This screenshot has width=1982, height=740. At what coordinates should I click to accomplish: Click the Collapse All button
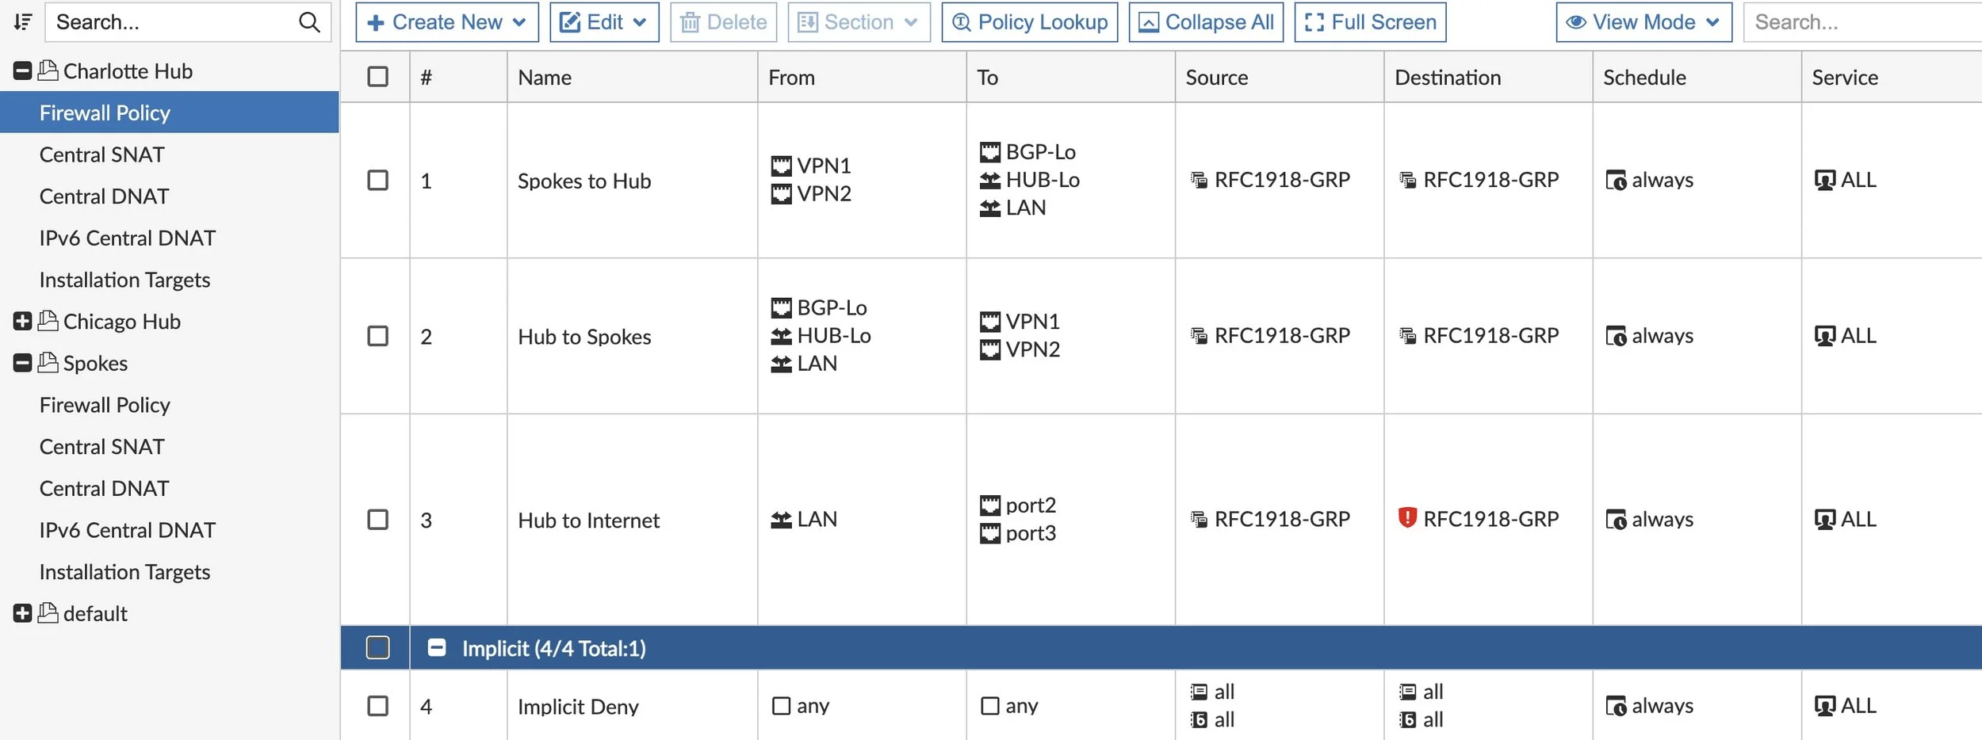1206,22
